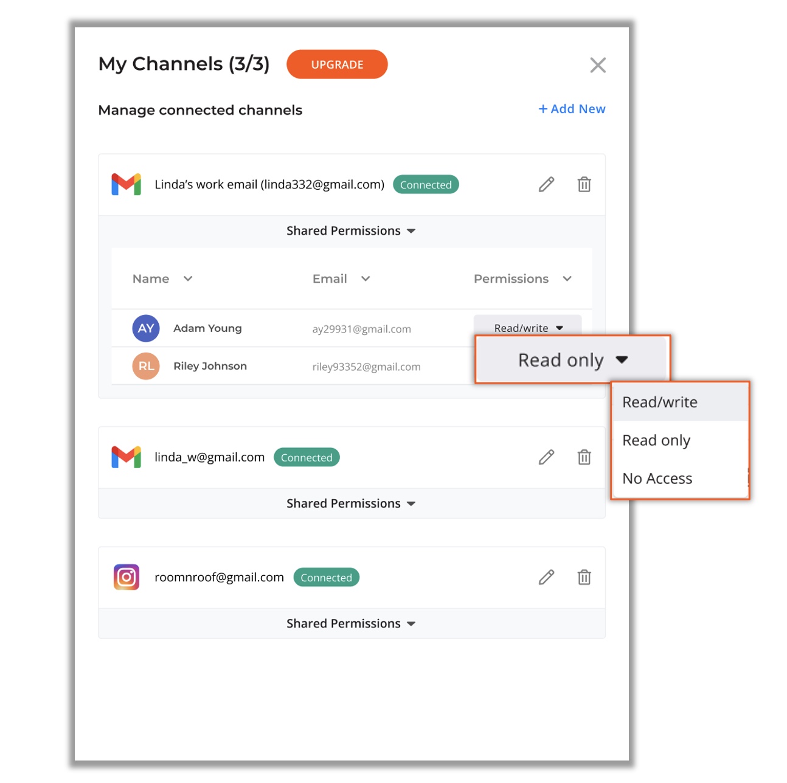Choose Read/write from the permission menu

point(680,402)
